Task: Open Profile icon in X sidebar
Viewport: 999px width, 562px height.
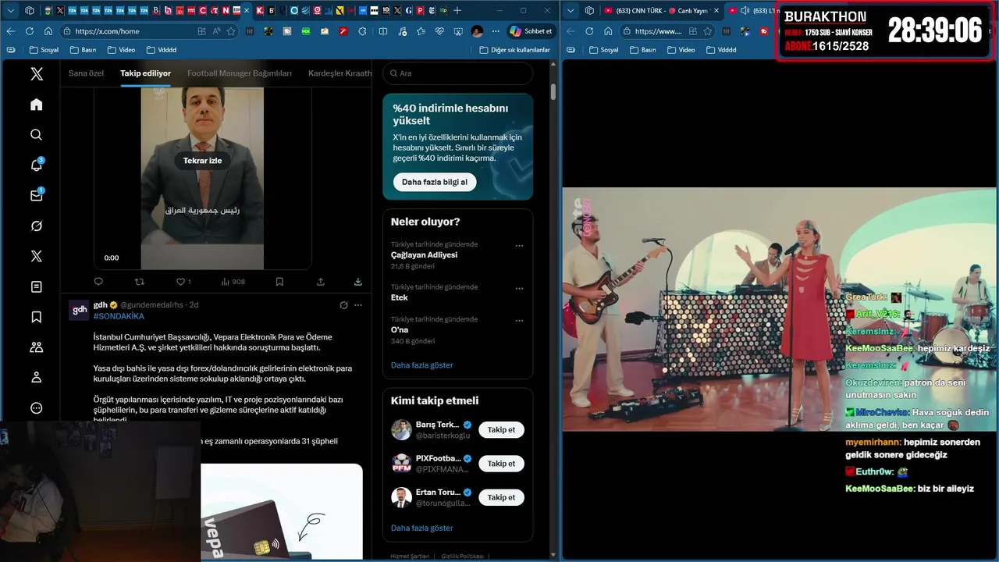Action: pyautogui.click(x=36, y=378)
